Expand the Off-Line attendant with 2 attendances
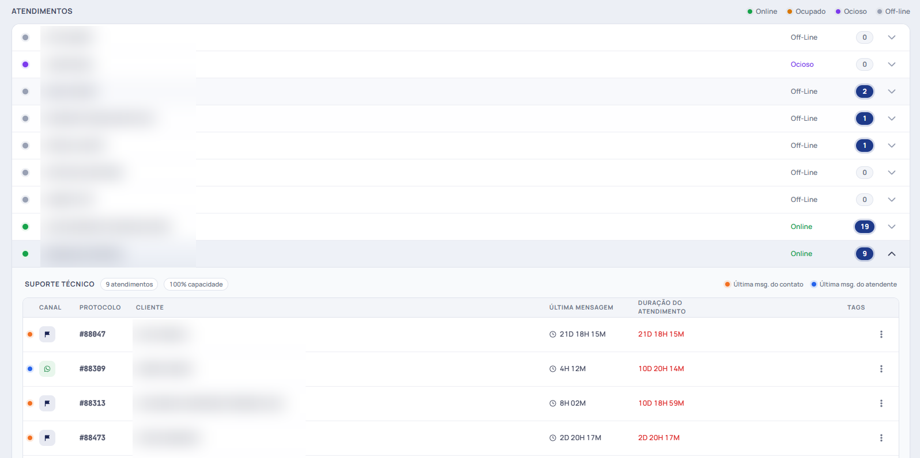 click(892, 91)
